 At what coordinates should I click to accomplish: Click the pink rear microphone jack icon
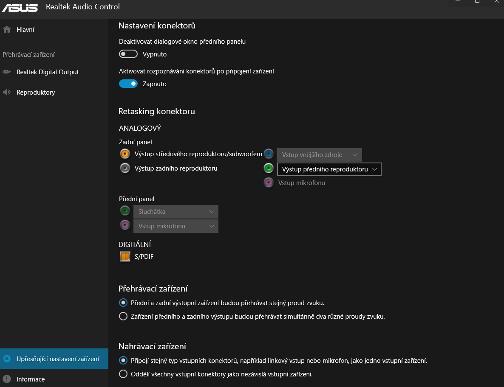[269, 182]
